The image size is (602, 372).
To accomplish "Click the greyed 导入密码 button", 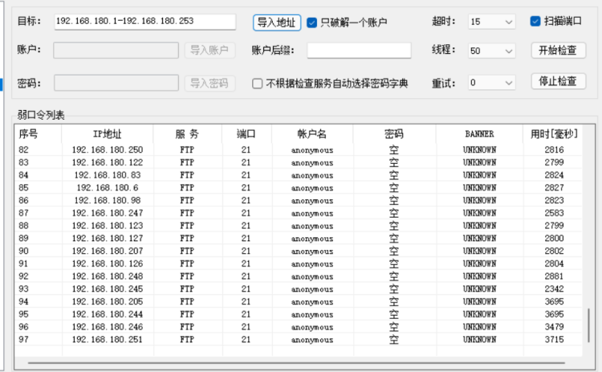I will click(x=209, y=83).
